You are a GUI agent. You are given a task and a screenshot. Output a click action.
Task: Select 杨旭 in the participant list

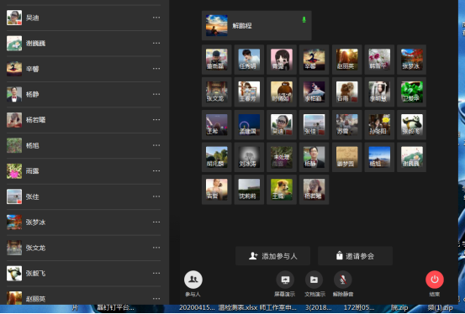[83, 145]
